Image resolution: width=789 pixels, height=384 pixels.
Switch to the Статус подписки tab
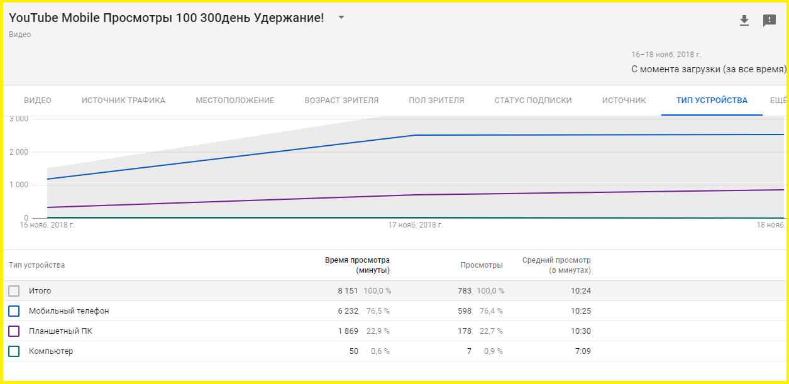(x=533, y=101)
